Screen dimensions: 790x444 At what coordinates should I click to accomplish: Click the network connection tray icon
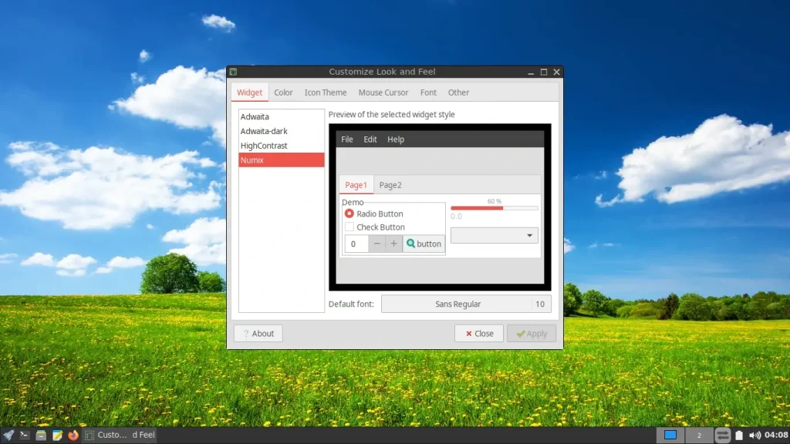click(x=722, y=435)
